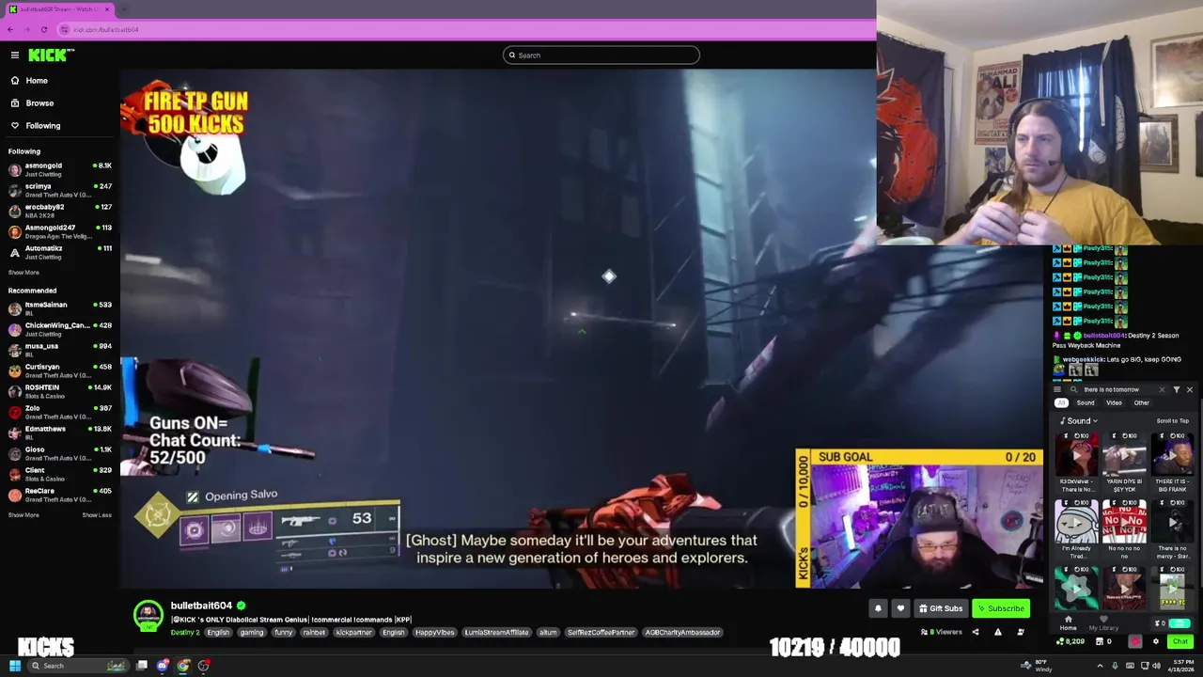
Task: Click the Kick search field
Action: click(601, 55)
